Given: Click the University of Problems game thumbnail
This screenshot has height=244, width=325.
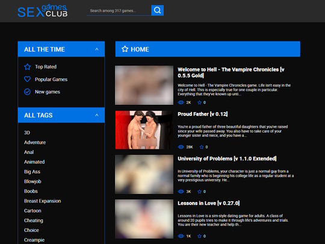Looking at the screenshot, I should (144, 174).
